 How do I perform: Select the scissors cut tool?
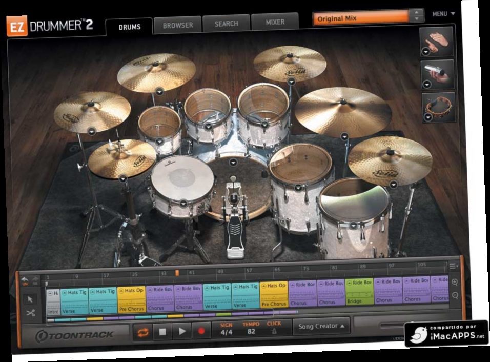coord(30,312)
